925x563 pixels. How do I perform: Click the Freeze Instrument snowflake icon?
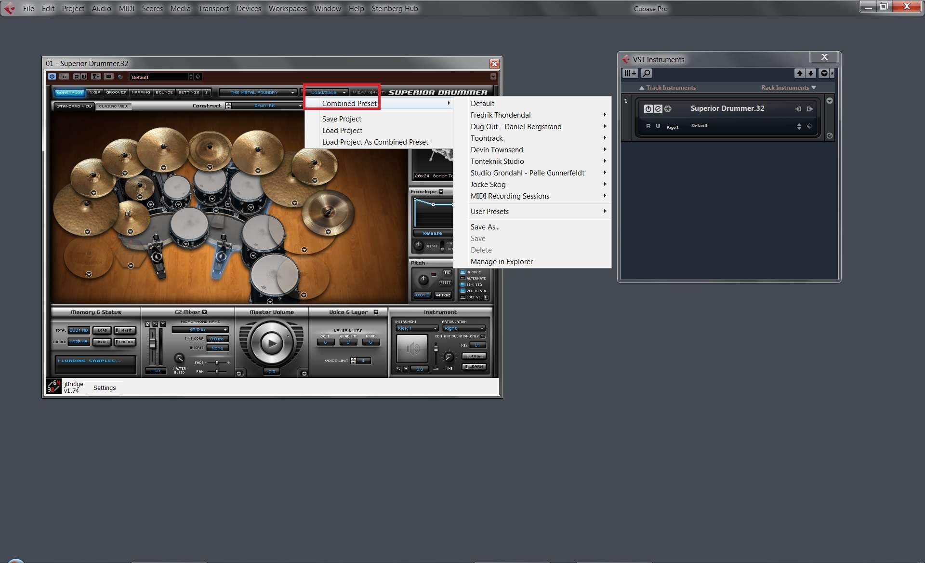click(x=668, y=109)
